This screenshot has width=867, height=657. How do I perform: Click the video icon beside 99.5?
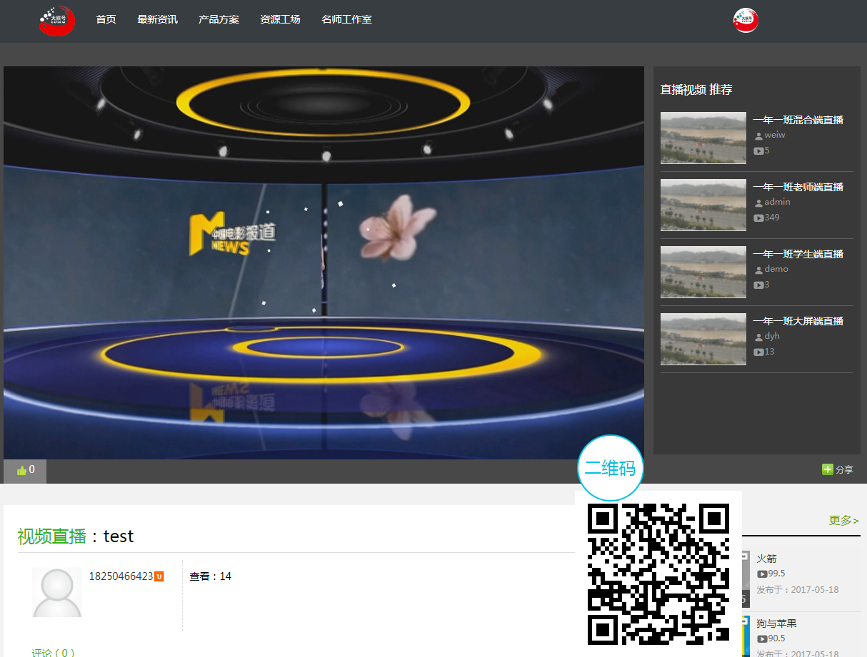762,574
